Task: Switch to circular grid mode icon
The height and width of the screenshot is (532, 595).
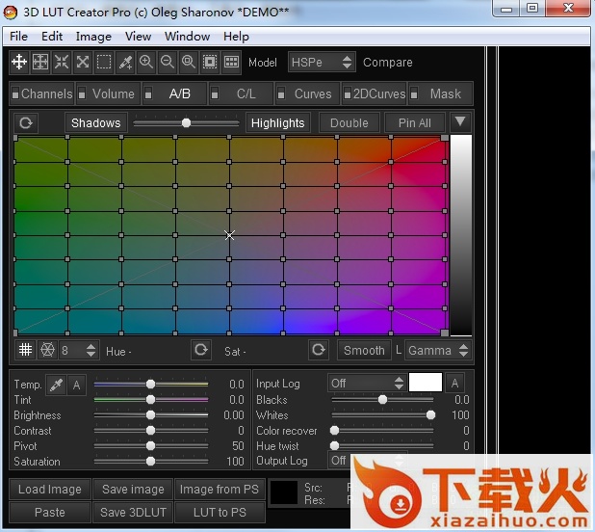Action: [x=47, y=350]
